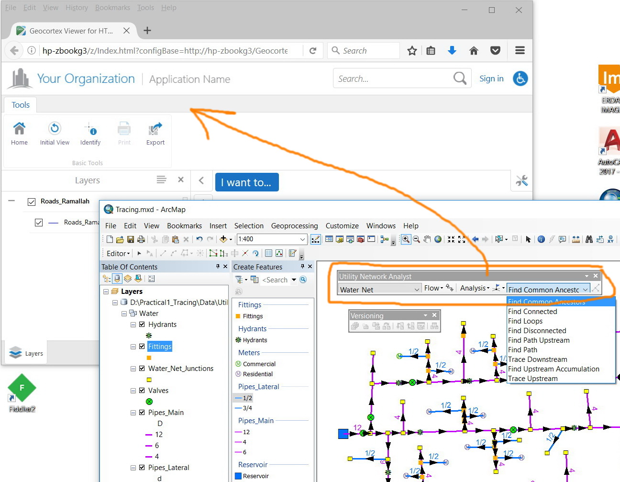Click the I want to... button
This screenshot has height=482, width=620.
[247, 182]
